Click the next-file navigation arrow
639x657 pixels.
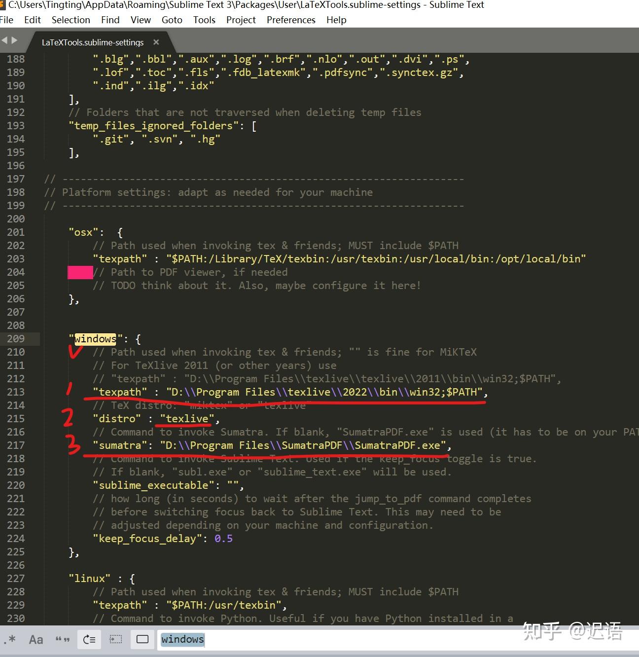14,40
